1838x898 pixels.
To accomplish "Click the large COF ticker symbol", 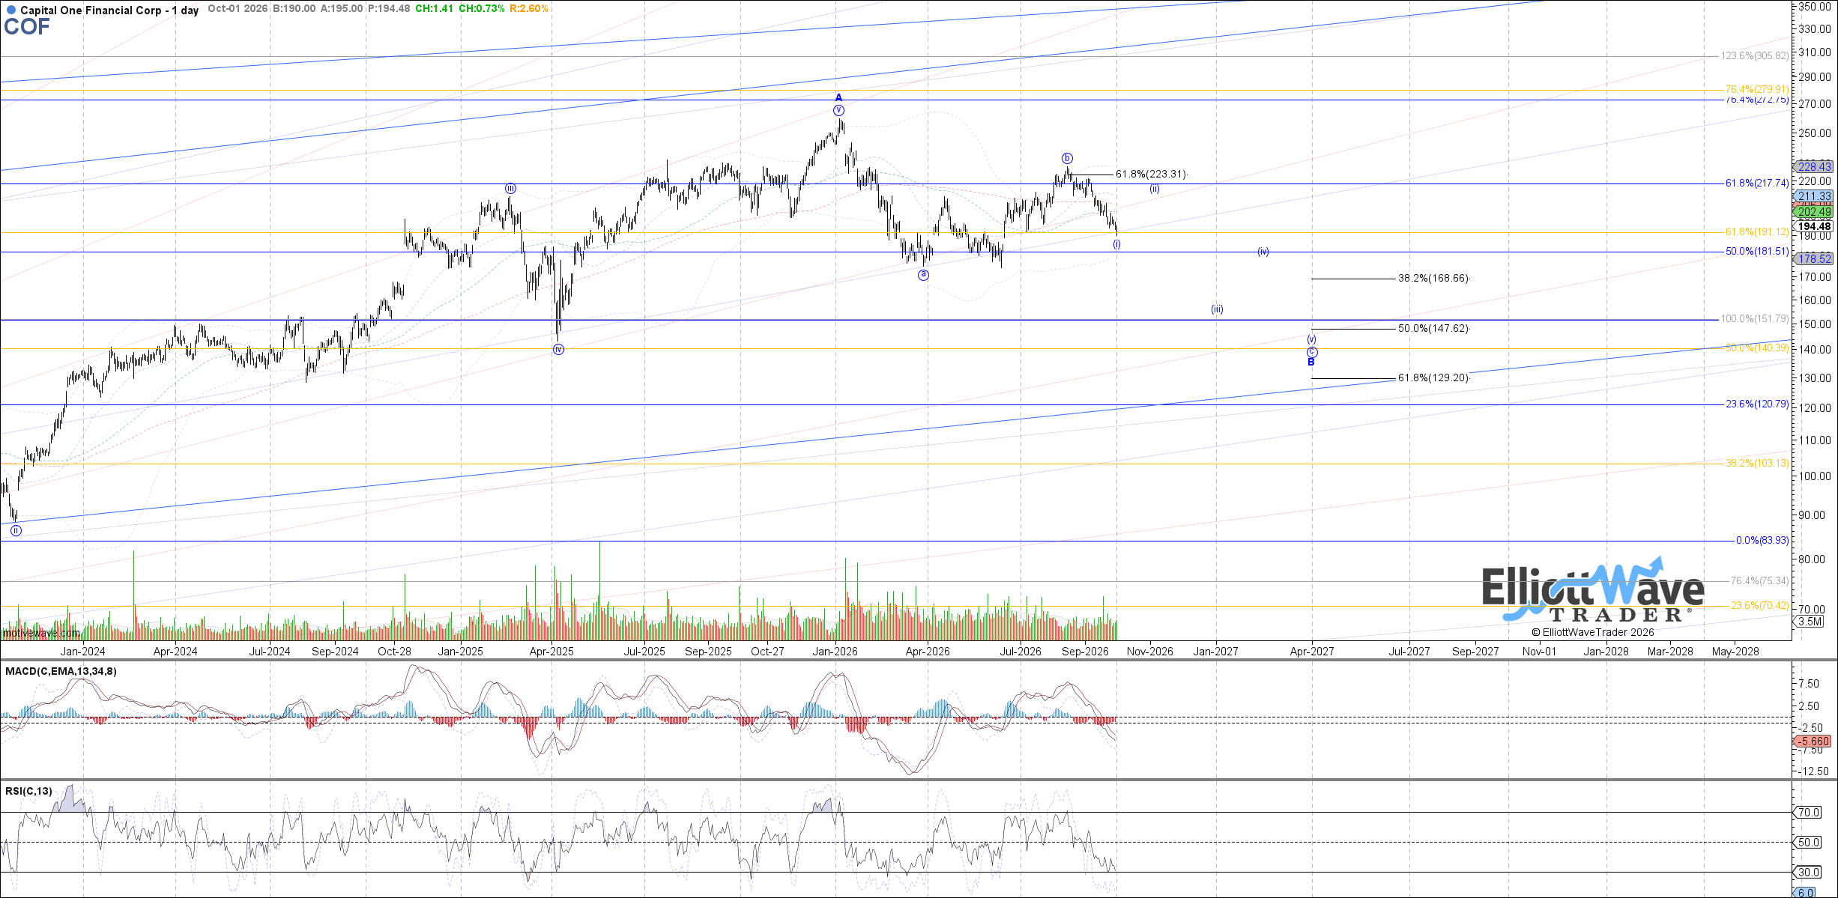I will [x=27, y=27].
